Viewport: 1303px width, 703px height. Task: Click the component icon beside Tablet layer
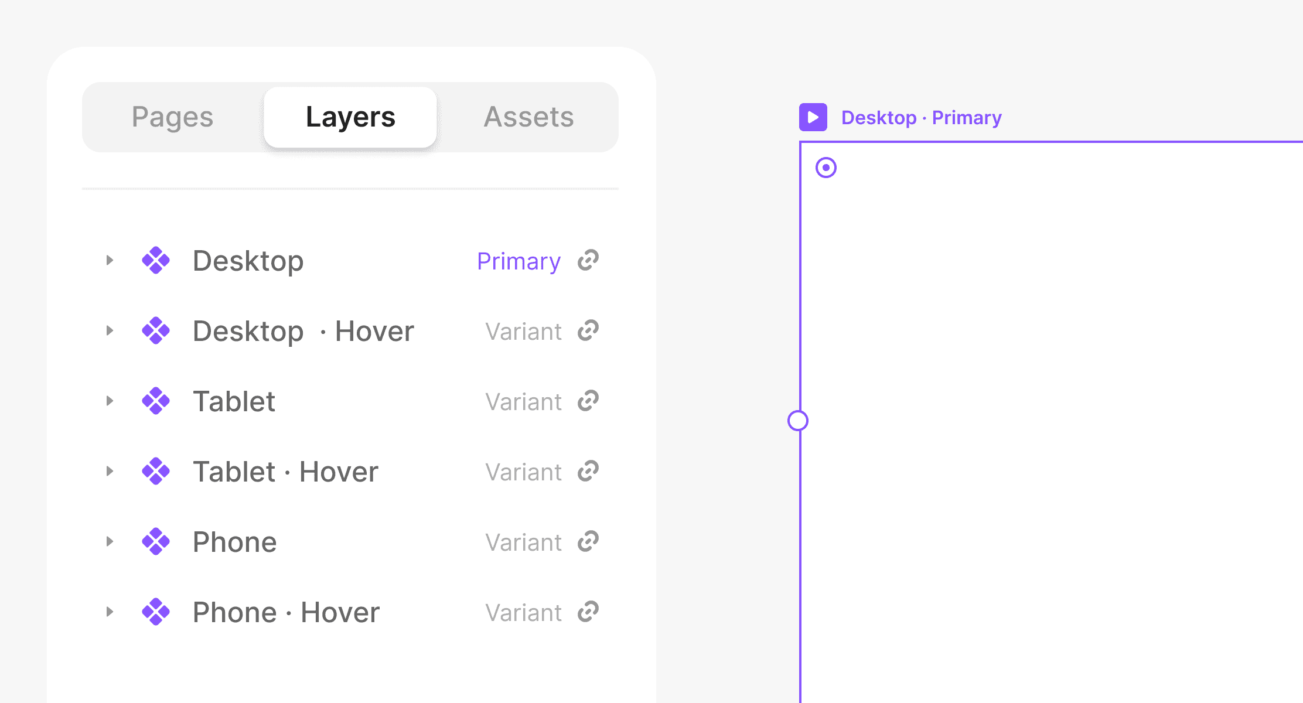point(156,401)
